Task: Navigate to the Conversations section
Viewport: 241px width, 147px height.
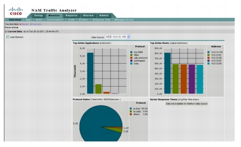Action: (x=55, y=20)
